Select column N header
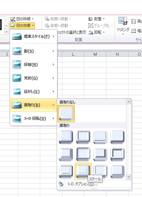Viewport: 142px width, 197px height. pos(117,54)
